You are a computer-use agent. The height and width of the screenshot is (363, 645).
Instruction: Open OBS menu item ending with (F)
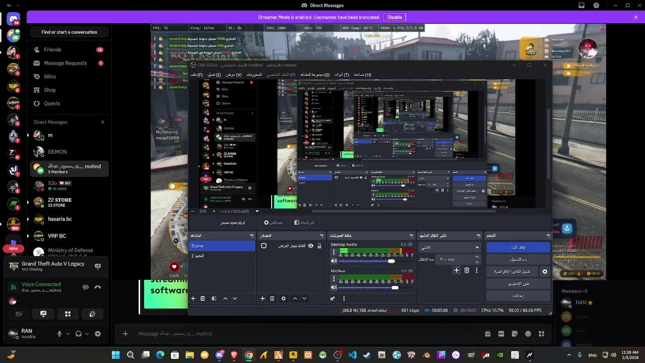[197, 75]
